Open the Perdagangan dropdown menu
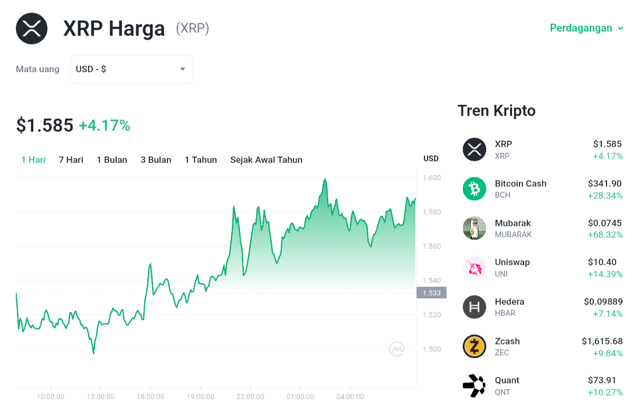This screenshot has height=415, width=644. (586, 28)
